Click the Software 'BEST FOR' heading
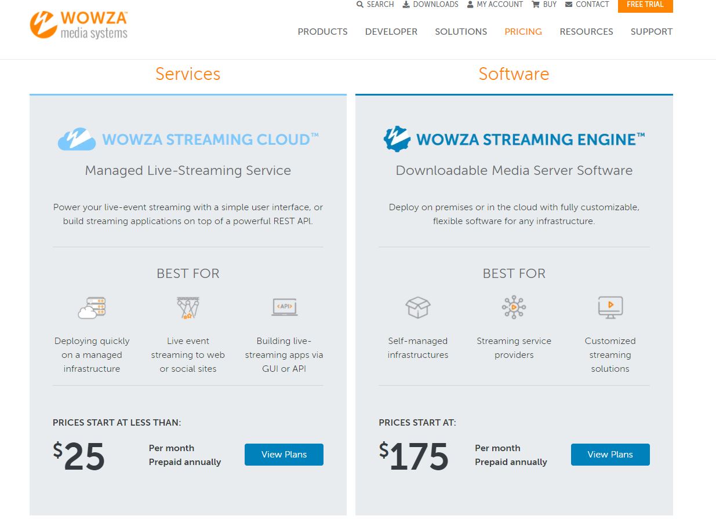 (514, 273)
